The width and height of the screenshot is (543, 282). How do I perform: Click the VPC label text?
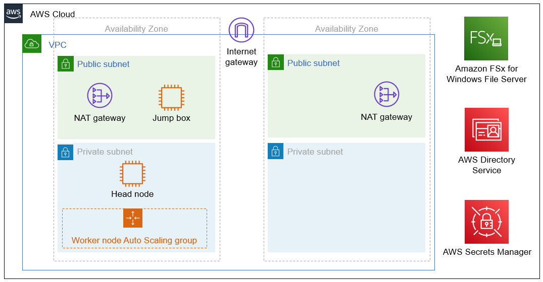(58, 45)
